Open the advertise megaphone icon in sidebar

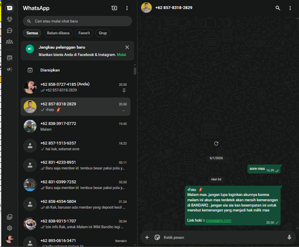(10, 69)
